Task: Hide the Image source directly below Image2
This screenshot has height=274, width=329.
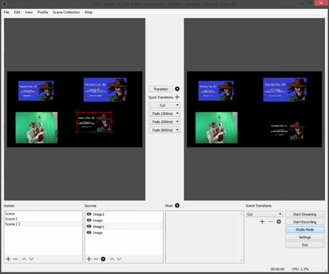Action: pos(89,220)
